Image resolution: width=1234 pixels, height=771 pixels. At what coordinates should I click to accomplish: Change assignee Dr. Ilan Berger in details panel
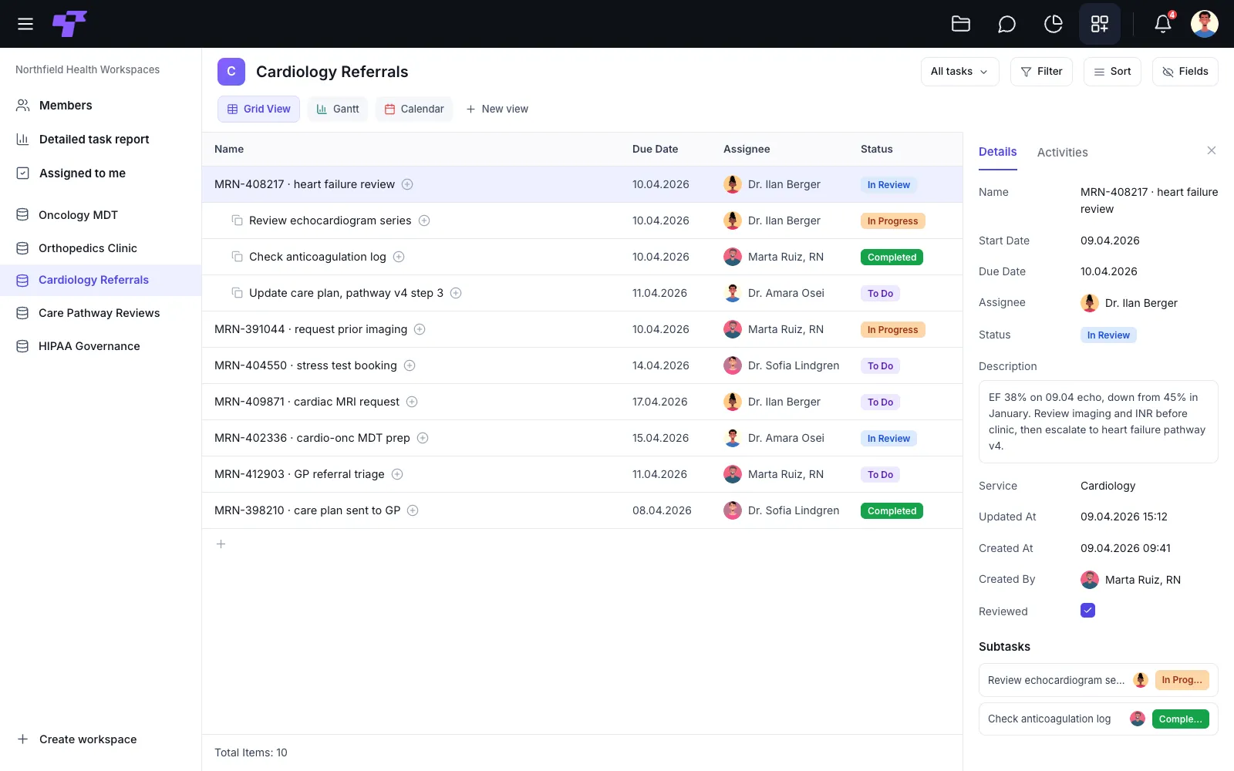click(x=1129, y=303)
